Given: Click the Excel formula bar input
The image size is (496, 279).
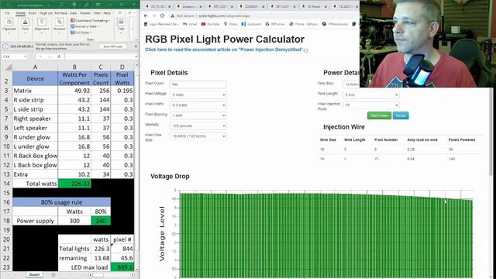Looking at the screenshot, I should [98, 57].
